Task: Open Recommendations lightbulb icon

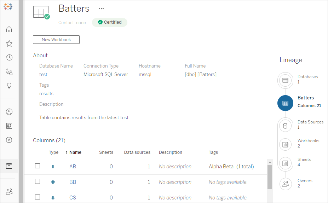Action: (x=9, y=86)
